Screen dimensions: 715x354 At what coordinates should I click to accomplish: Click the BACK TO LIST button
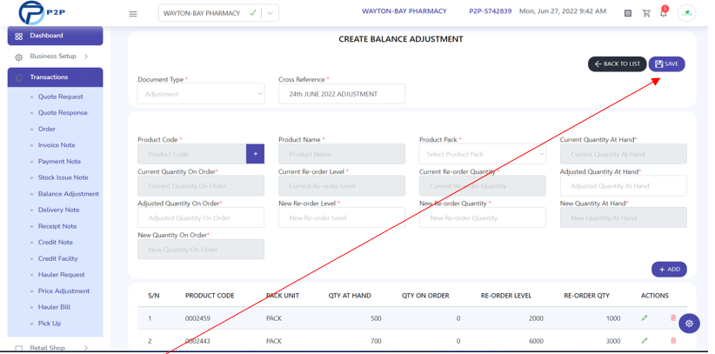[x=617, y=64]
